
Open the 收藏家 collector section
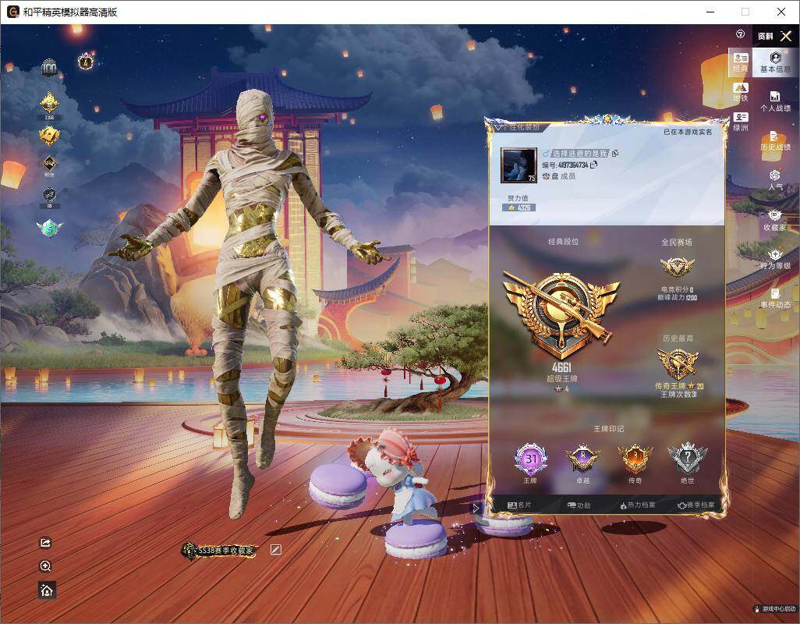tap(776, 220)
